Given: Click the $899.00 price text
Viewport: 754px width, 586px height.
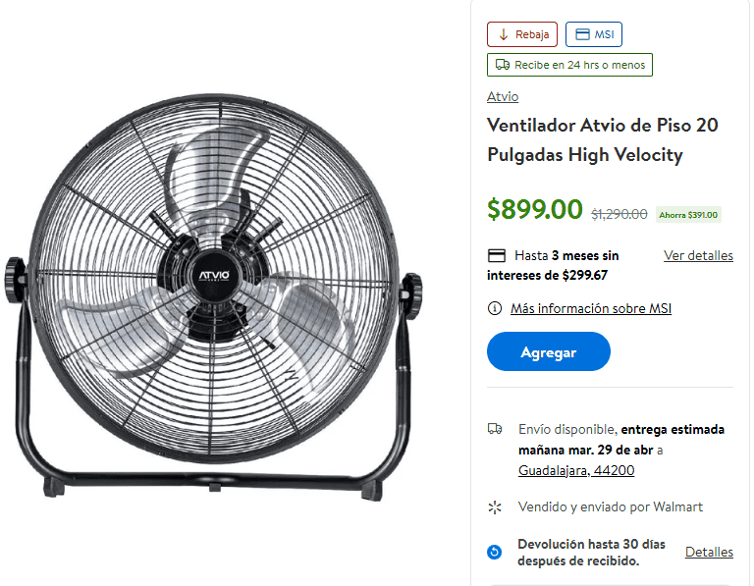Looking at the screenshot, I should click(x=535, y=210).
